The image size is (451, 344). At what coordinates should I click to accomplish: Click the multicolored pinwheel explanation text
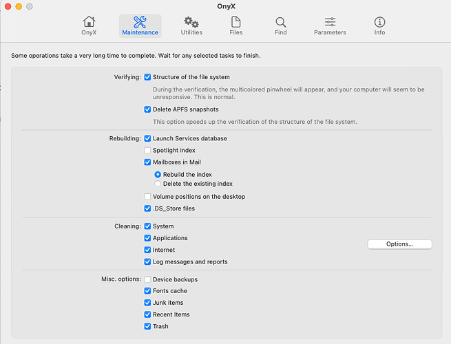point(289,93)
